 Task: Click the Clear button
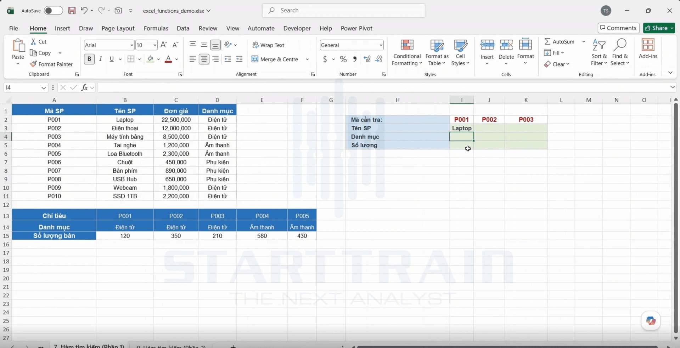pyautogui.click(x=556, y=64)
